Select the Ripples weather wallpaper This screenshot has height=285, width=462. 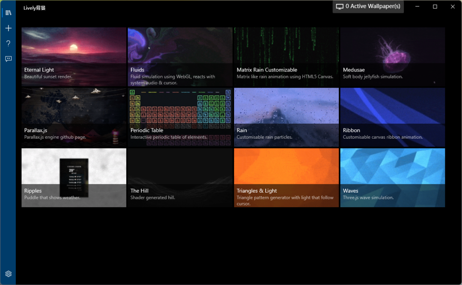pyautogui.click(x=74, y=178)
